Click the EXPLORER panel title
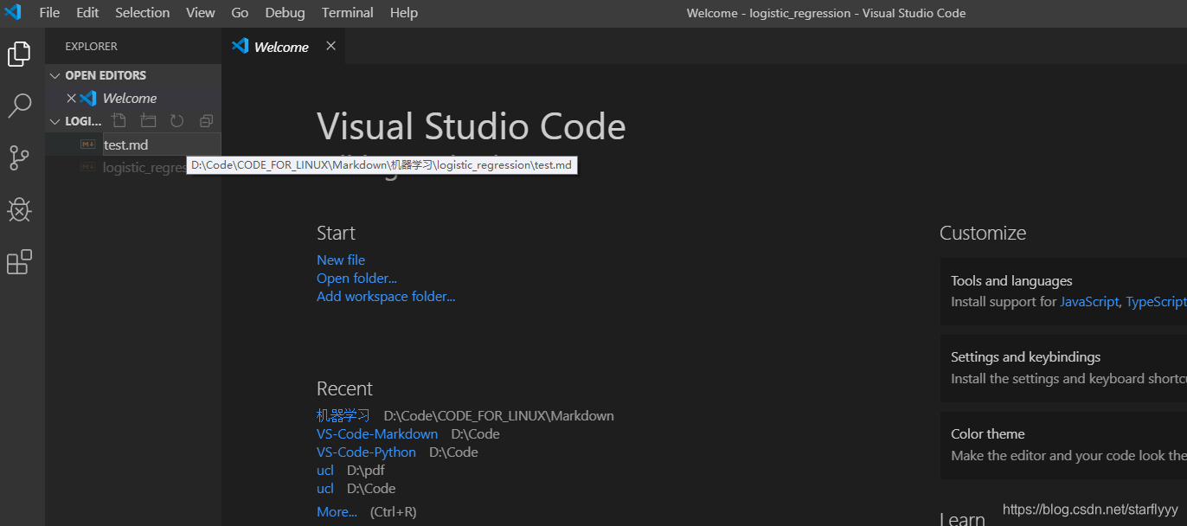This screenshot has width=1187, height=526. (x=91, y=46)
